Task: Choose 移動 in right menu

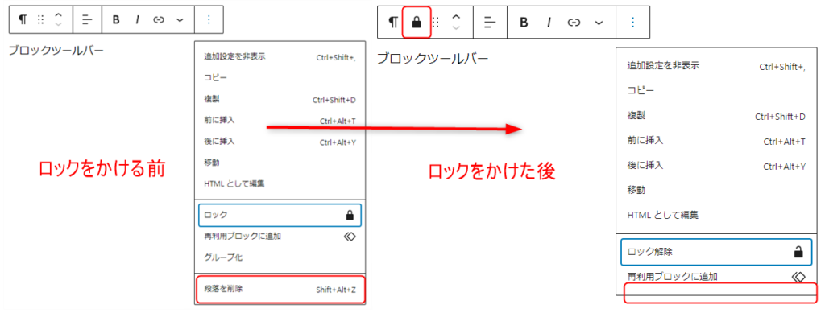Action: point(715,190)
